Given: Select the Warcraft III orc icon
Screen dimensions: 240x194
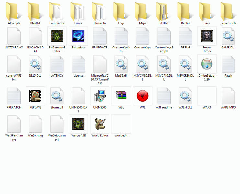Looking at the screenshot, I should tap(78, 124).
